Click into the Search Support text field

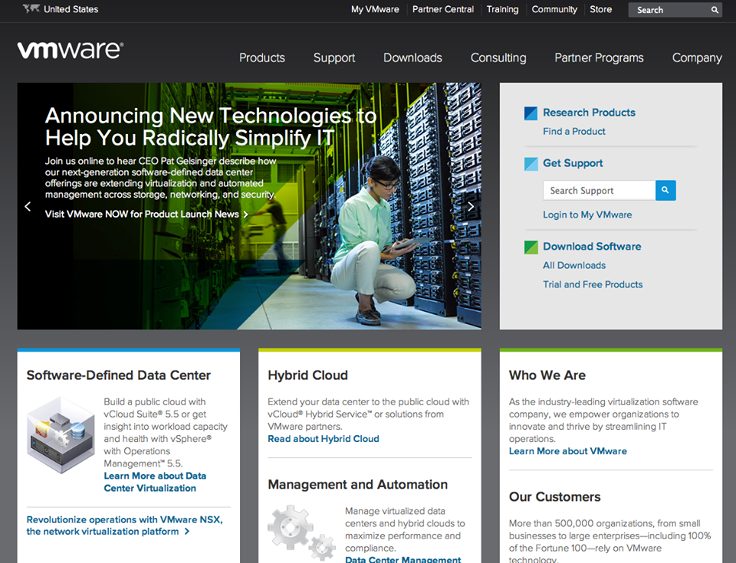coord(599,191)
